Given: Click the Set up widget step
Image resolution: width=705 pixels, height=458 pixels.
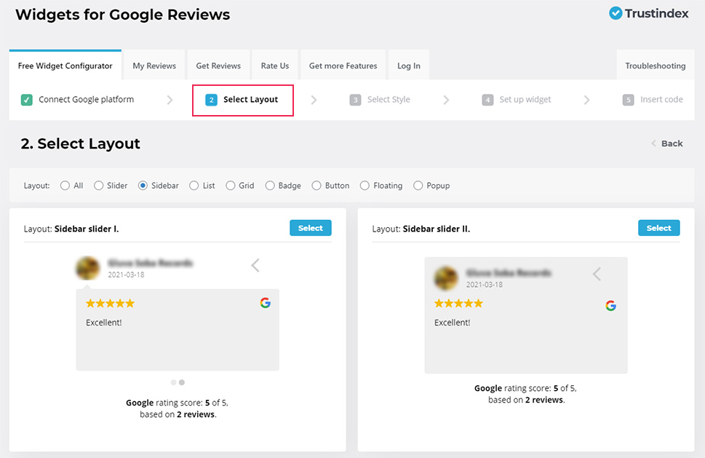Looking at the screenshot, I should tap(517, 100).
